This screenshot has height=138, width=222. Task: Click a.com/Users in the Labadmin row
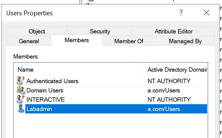click(x=164, y=109)
